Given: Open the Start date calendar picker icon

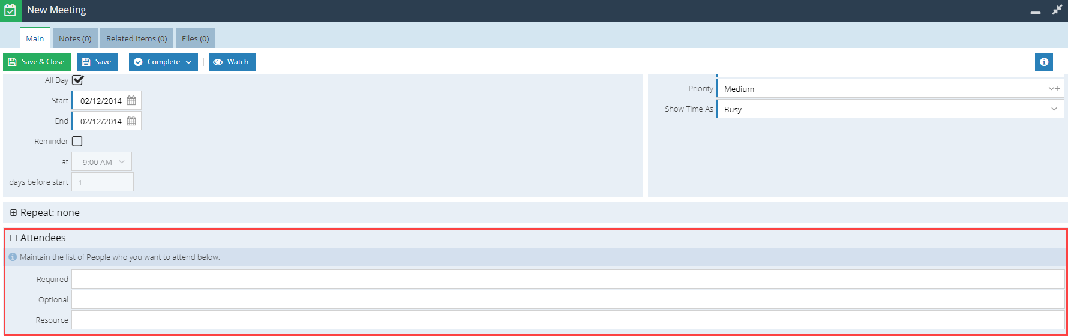Looking at the screenshot, I should pos(131,101).
